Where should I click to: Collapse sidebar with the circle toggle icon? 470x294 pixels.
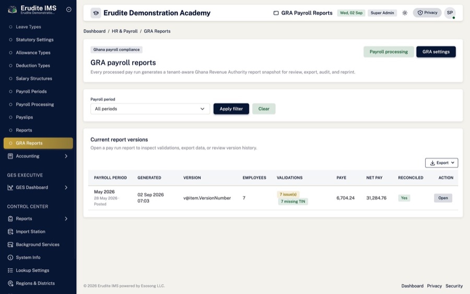coord(68,9)
